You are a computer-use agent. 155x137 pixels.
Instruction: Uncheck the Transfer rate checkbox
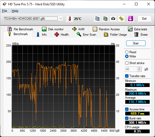(127, 76)
